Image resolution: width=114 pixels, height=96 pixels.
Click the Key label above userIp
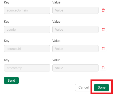(x=7, y=22)
